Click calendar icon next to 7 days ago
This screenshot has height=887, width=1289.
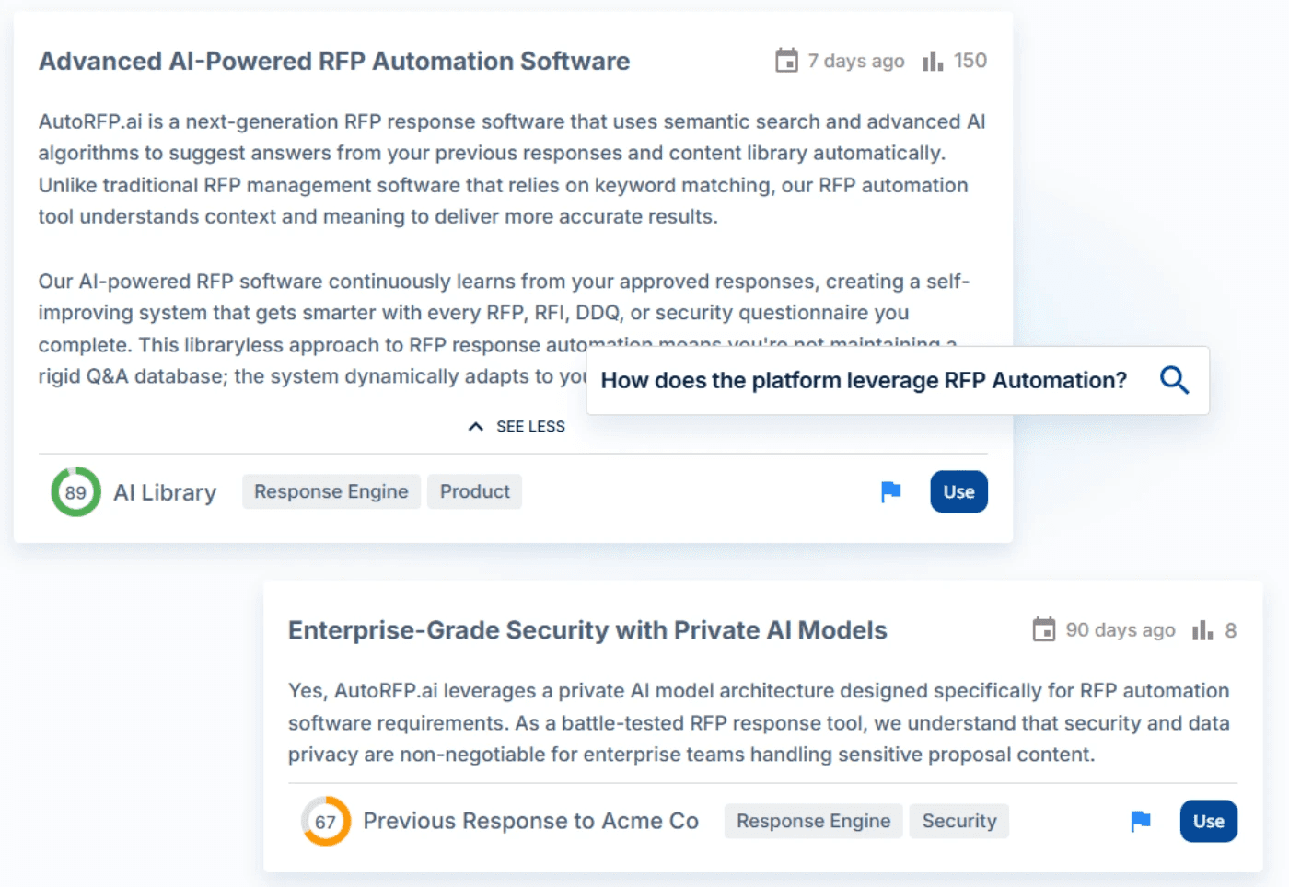click(x=786, y=61)
